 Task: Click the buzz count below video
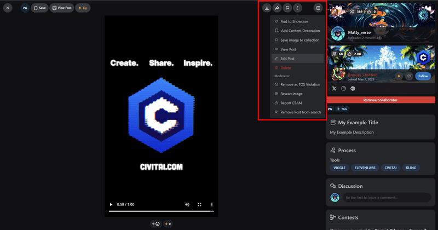click(x=168, y=224)
